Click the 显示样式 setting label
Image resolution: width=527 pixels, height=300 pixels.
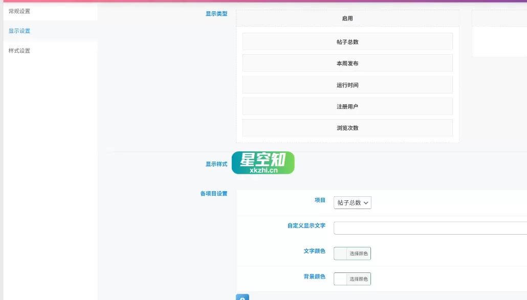click(215, 165)
